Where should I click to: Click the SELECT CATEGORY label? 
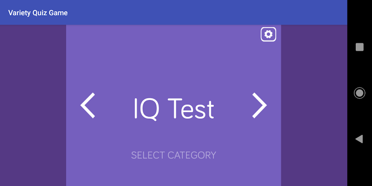click(173, 155)
